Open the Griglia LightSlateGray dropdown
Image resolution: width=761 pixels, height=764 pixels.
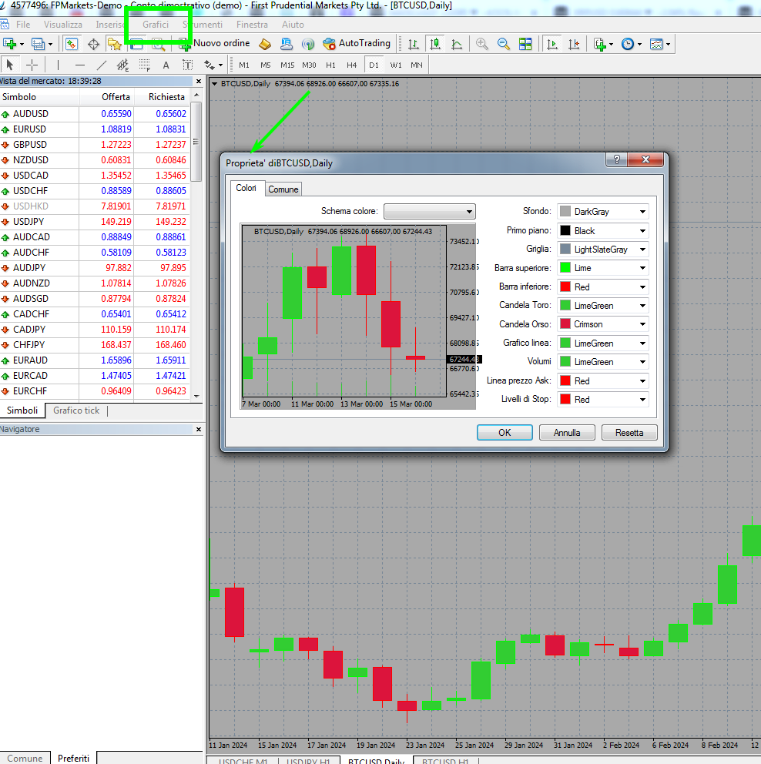(602, 249)
